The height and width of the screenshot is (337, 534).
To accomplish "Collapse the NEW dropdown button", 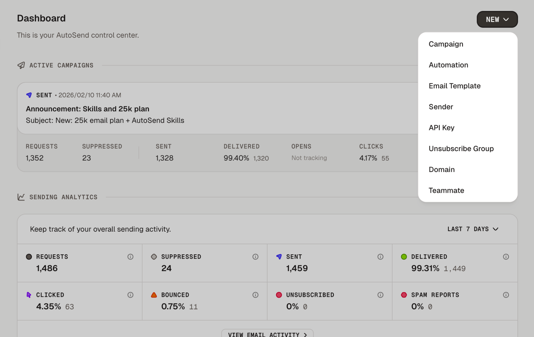I will coord(497,19).
